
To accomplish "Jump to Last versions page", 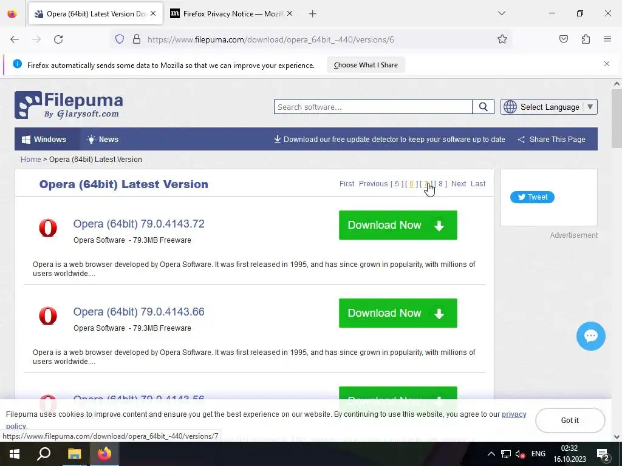I will [478, 184].
